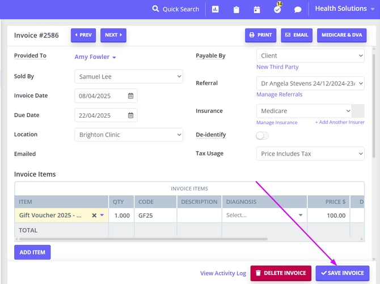
Task: Open the Tax Usage dropdown
Action: point(310,154)
